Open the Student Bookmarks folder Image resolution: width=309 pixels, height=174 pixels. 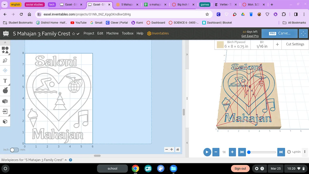(x=18, y=23)
